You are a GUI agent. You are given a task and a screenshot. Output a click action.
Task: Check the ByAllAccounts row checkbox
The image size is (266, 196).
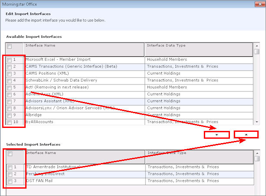tap(10, 122)
